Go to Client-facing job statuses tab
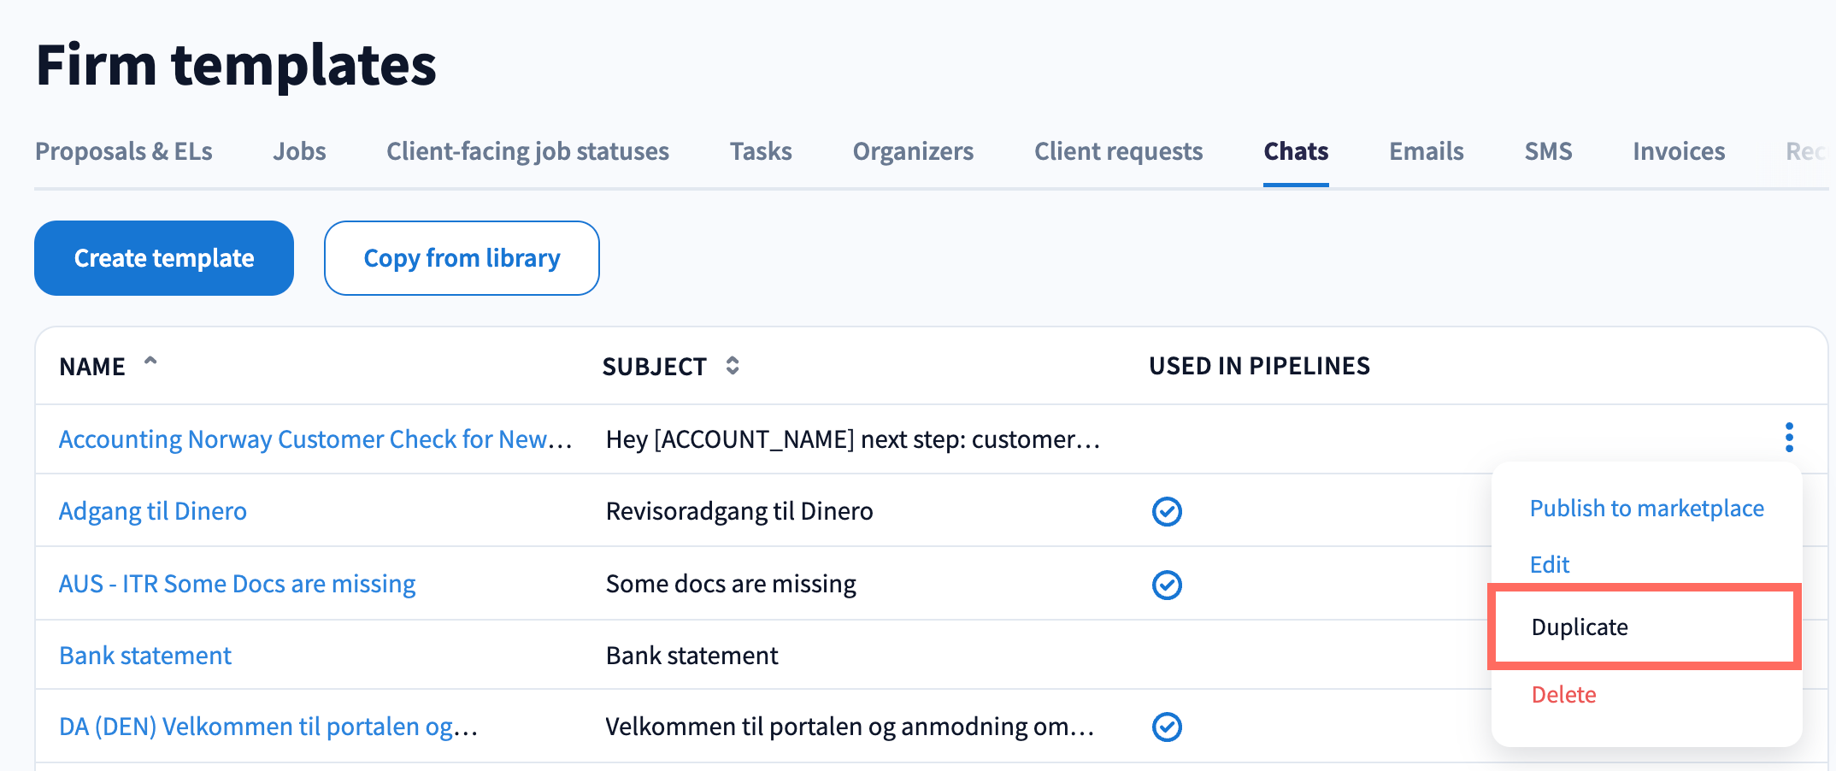The width and height of the screenshot is (1836, 771). [x=527, y=151]
